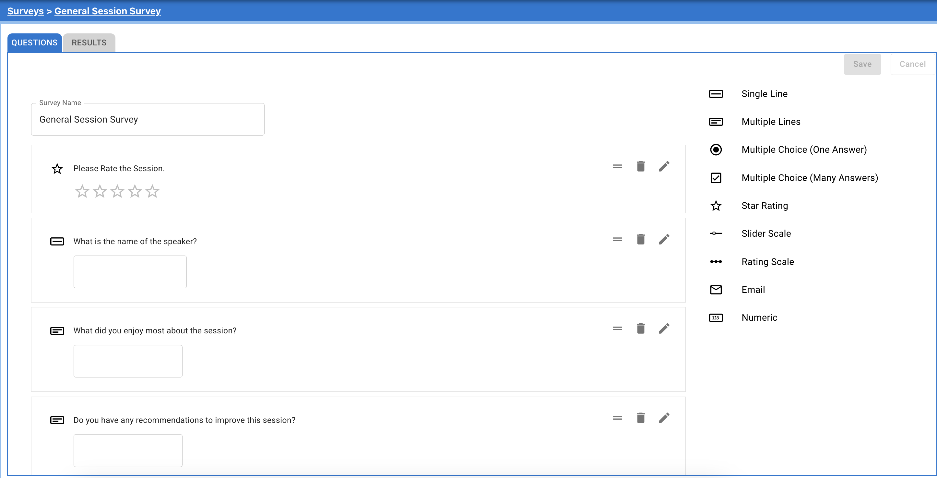The image size is (937, 478).
Task: Add a Slider Scale question
Action: [766, 233]
